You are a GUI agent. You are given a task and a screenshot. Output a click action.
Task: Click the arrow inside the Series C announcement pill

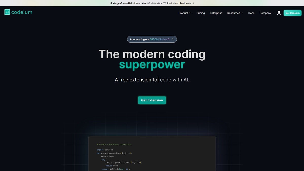tap(172, 39)
